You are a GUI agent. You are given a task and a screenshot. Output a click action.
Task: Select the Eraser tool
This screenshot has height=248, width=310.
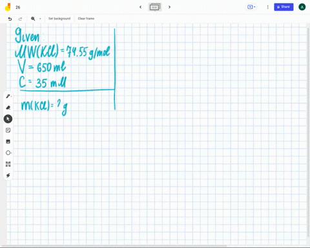(x=8, y=107)
